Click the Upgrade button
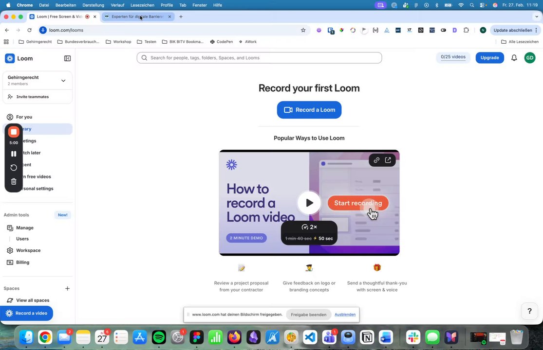The image size is (543, 350). tap(489, 58)
